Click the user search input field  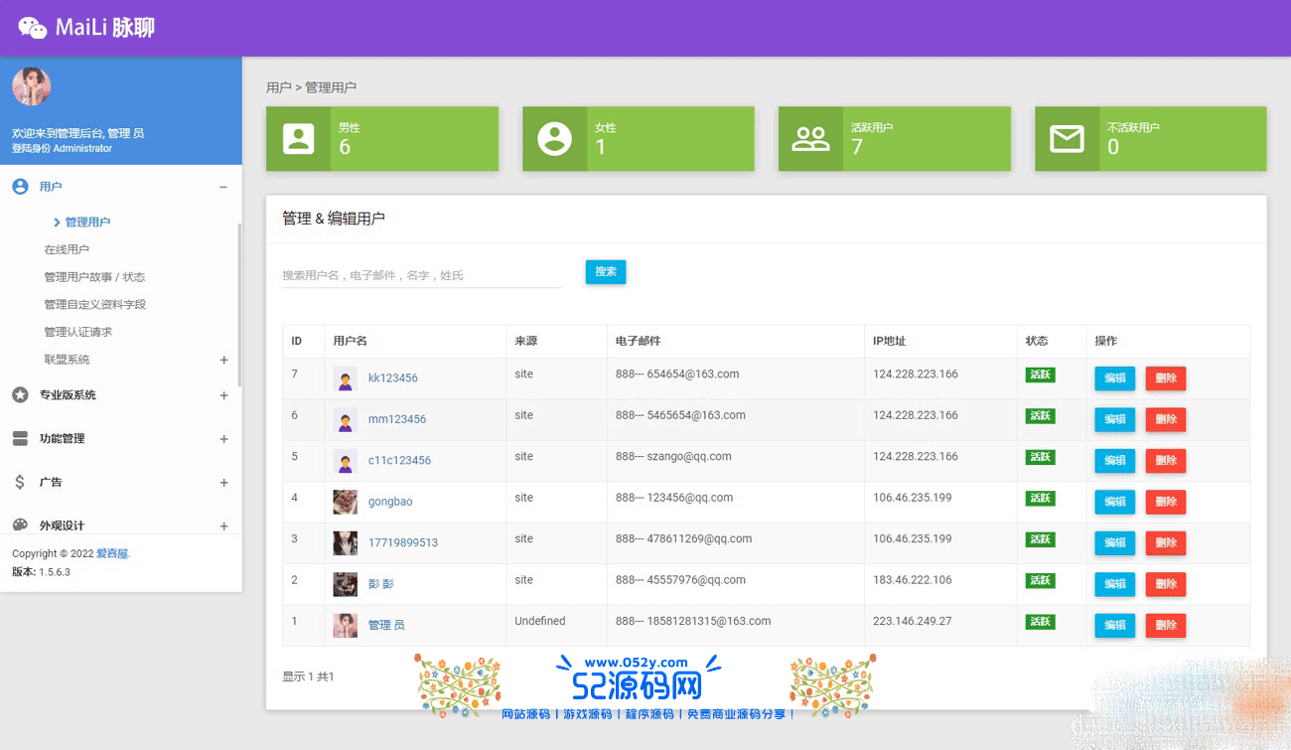(x=421, y=275)
